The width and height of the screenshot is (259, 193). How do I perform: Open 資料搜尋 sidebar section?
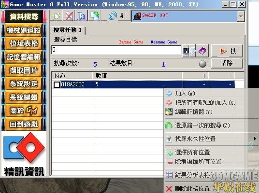(24, 17)
